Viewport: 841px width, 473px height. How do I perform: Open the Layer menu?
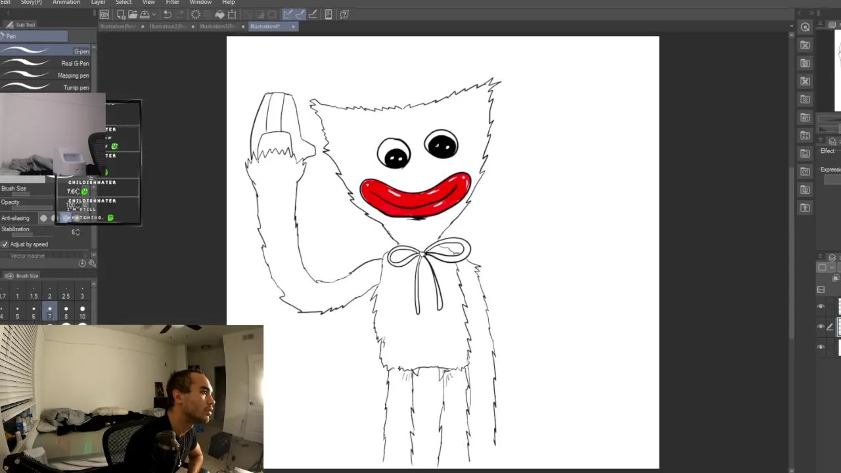(98, 3)
